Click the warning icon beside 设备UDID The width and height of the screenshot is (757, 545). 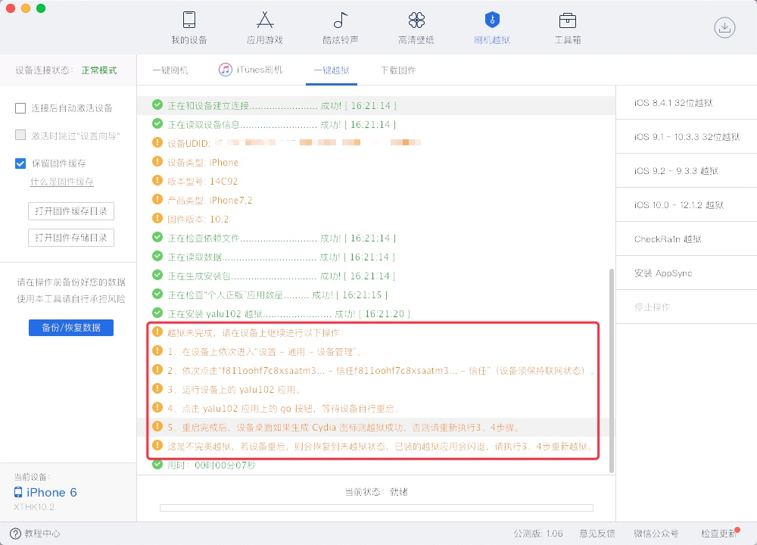coord(157,143)
